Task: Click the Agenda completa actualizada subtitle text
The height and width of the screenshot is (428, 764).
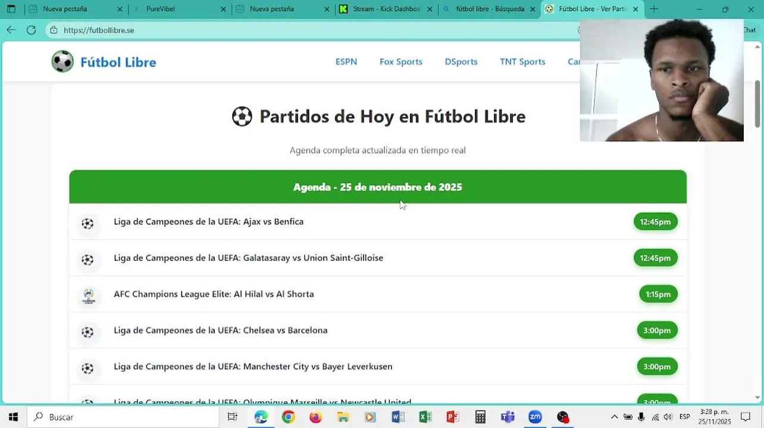Action: pyautogui.click(x=378, y=150)
